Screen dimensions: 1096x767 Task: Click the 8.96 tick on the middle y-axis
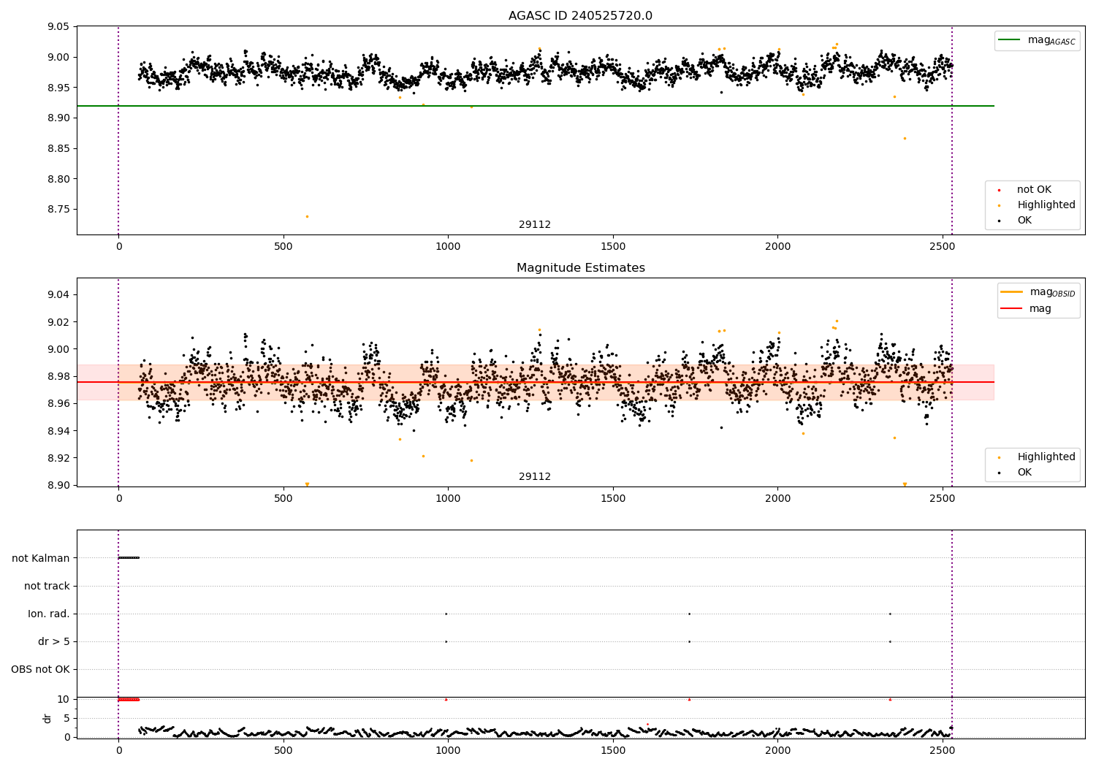click(58, 404)
